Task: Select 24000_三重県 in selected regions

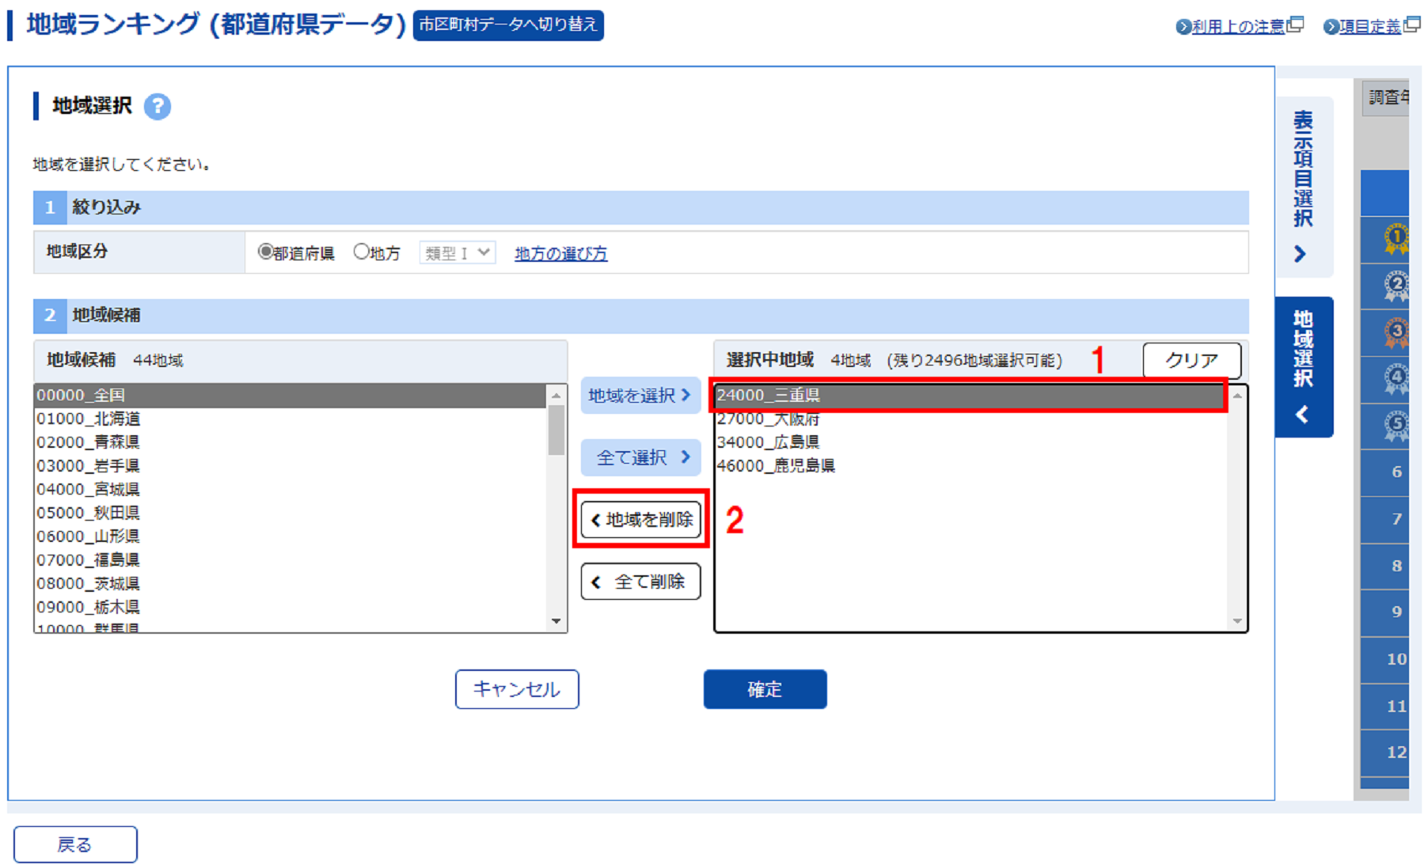Action: [x=970, y=395]
